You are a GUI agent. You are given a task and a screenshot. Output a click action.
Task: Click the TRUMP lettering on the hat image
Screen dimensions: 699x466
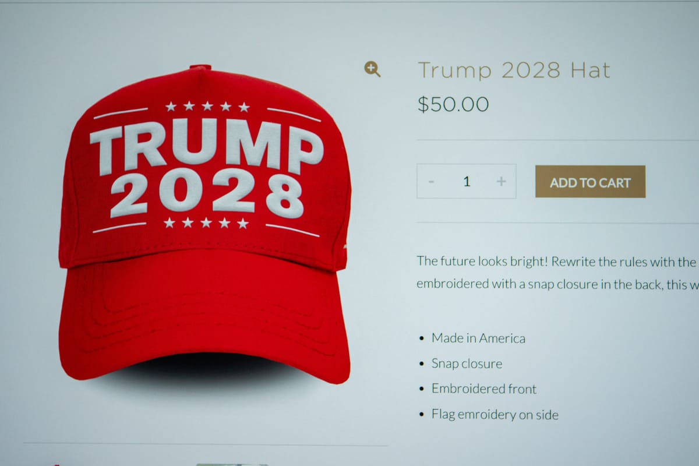point(207,149)
